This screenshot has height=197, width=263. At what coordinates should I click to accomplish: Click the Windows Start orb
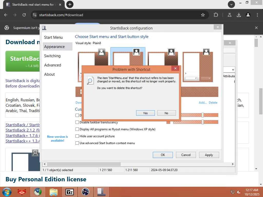pos(7,192)
